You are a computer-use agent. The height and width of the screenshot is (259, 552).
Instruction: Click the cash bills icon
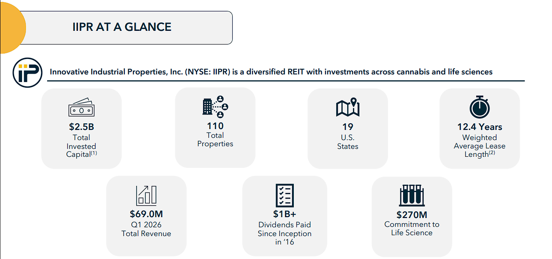[x=82, y=108]
